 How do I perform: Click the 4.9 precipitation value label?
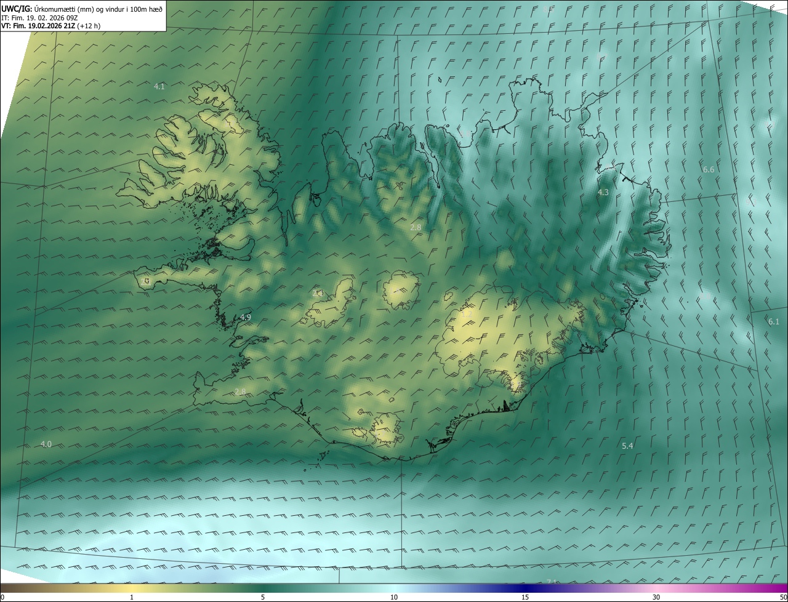pos(246,317)
